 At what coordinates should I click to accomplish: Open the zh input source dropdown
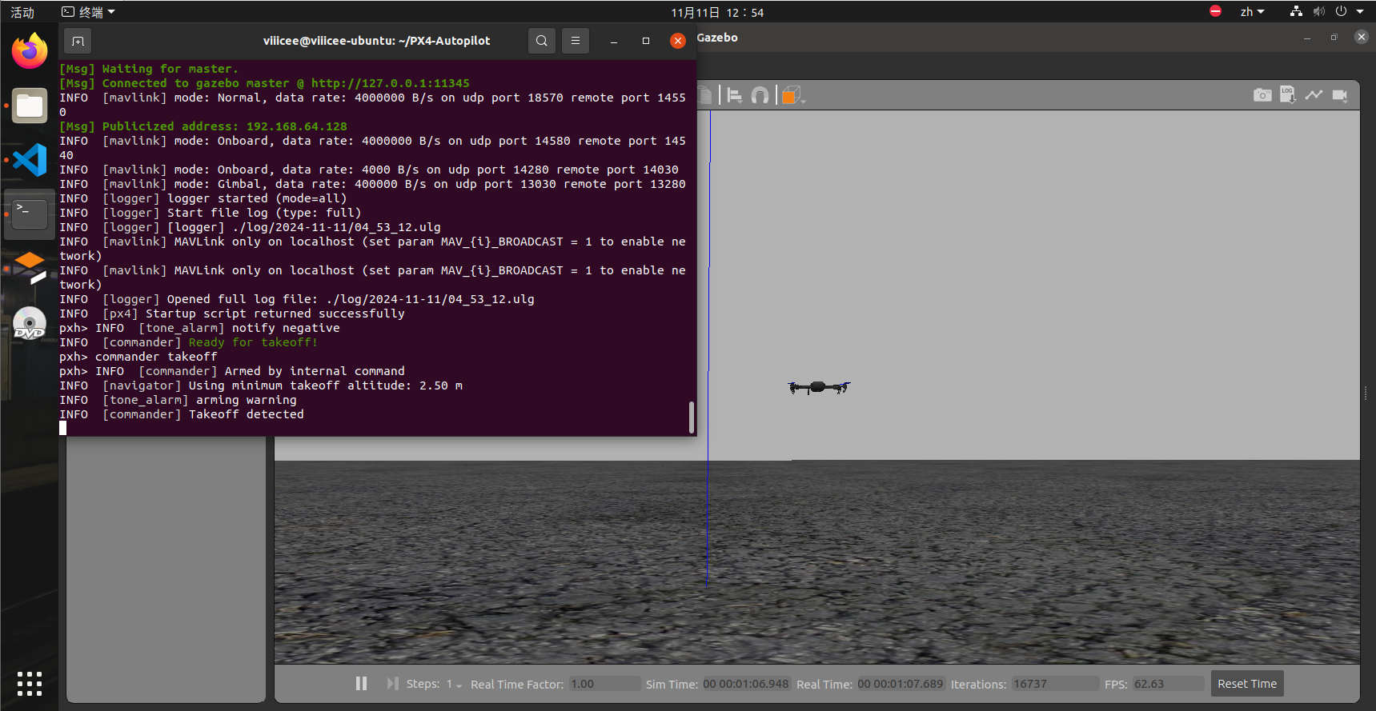[1253, 12]
